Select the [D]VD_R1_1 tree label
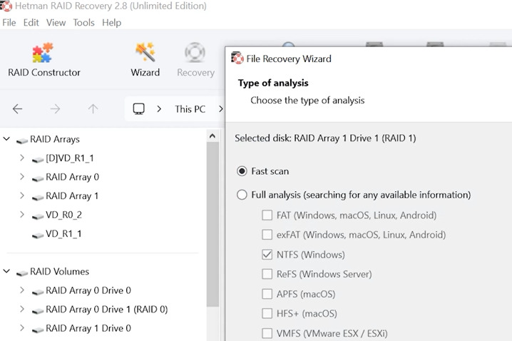This screenshot has height=341, width=512. click(x=70, y=158)
